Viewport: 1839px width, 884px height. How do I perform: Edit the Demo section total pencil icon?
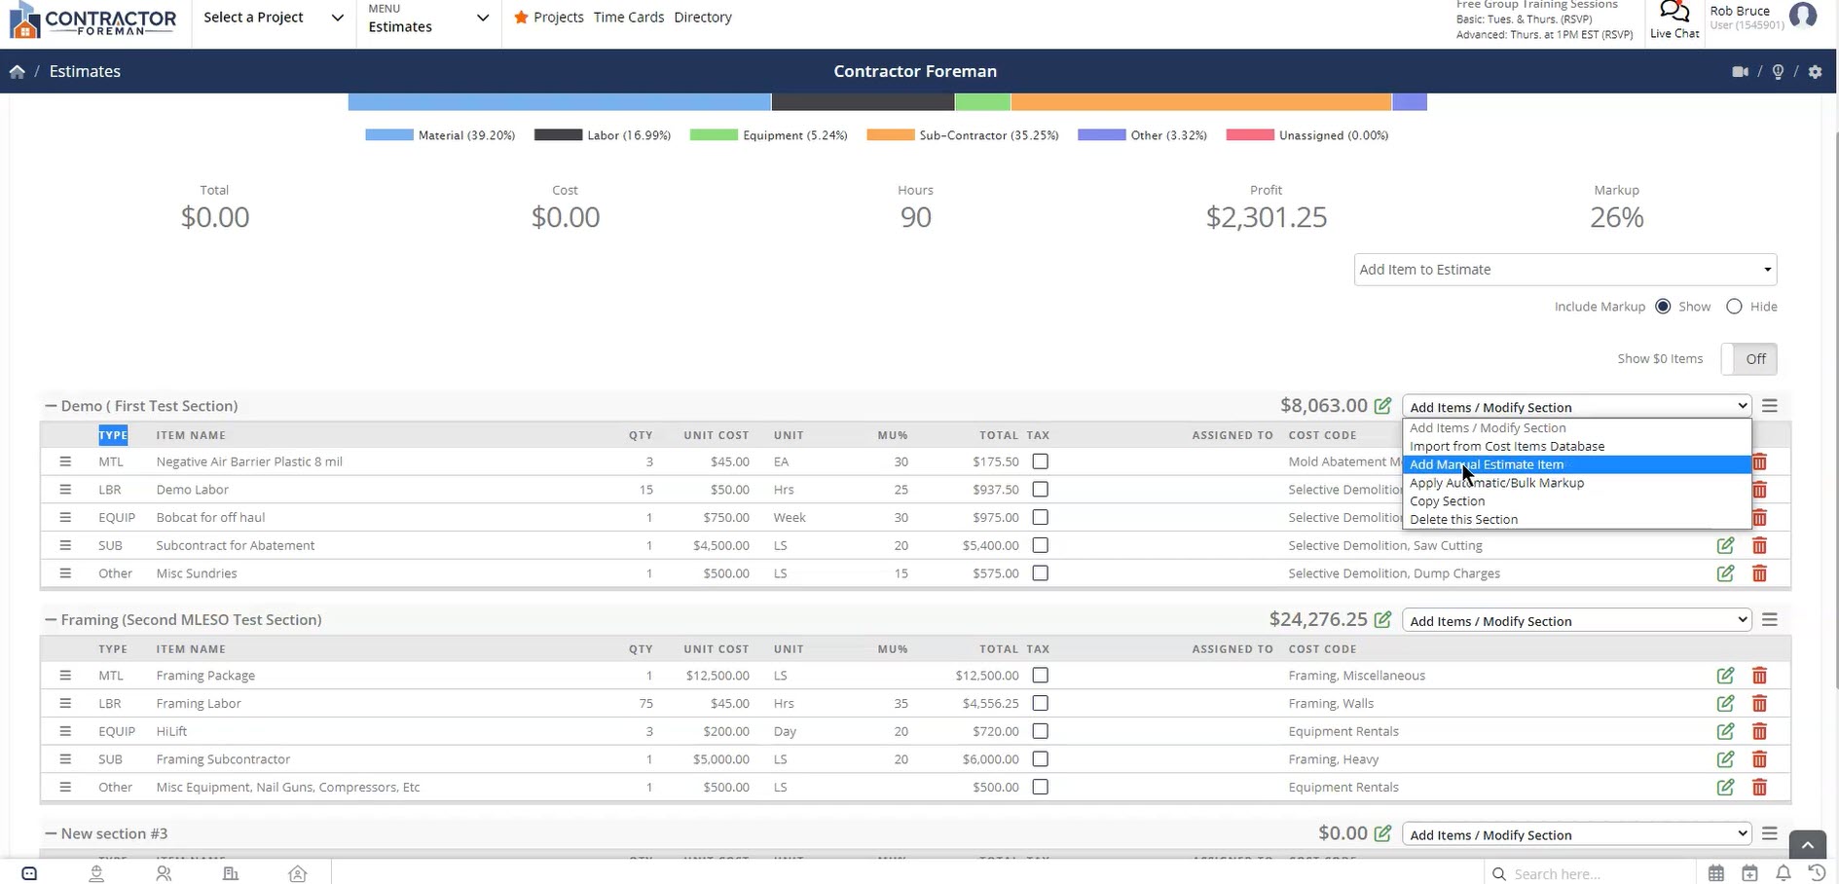1382,406
